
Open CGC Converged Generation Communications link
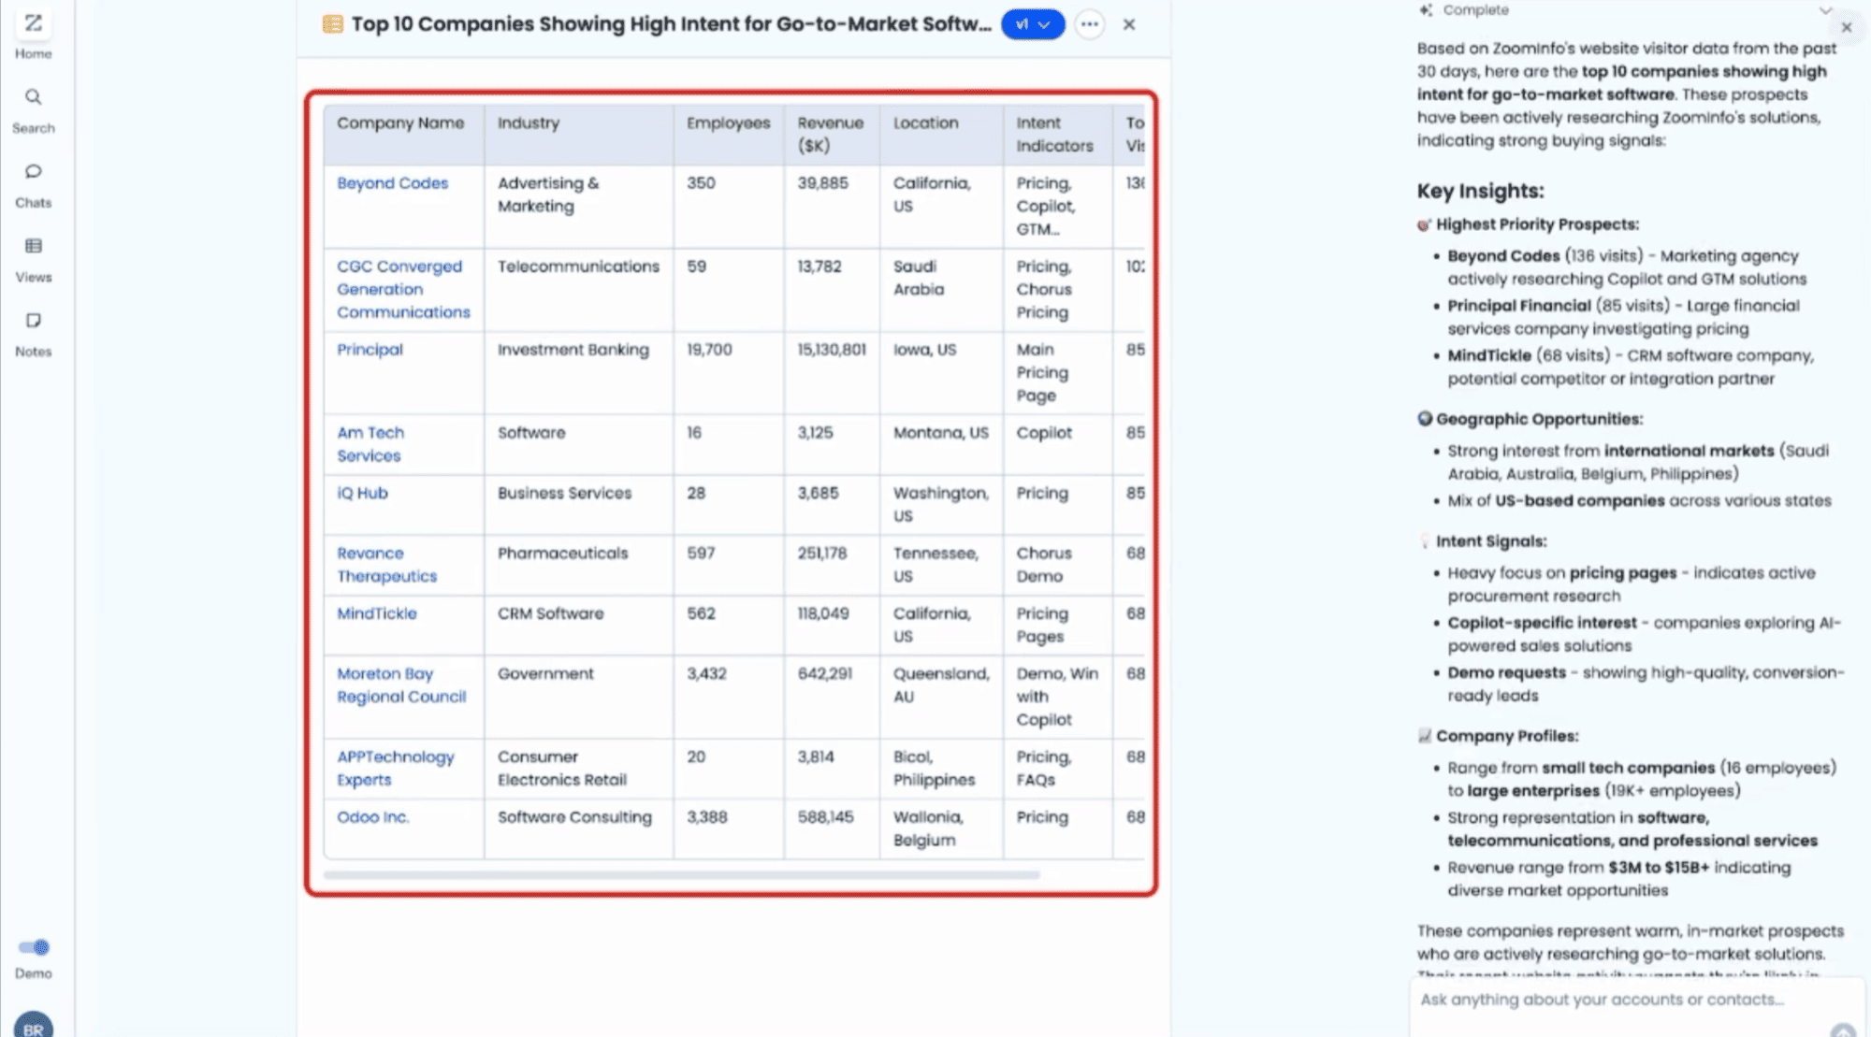pos(403,289)
